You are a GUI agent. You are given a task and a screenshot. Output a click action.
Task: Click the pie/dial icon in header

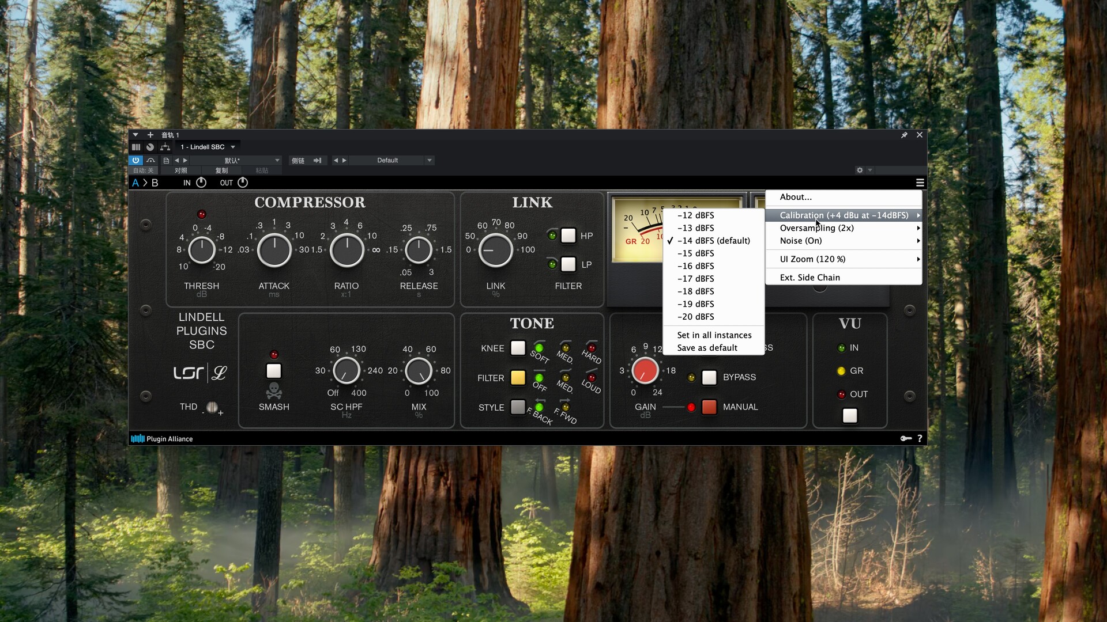[x=150, y=147]
